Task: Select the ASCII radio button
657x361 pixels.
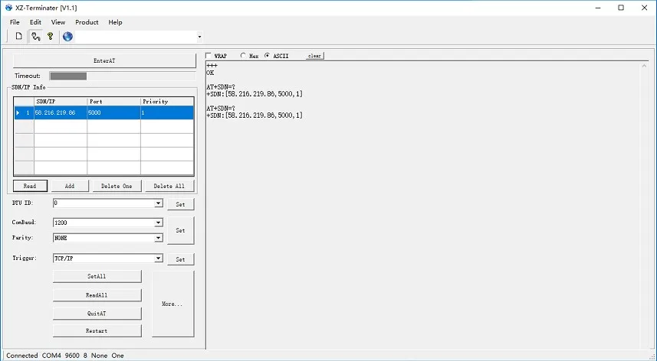Action: click(267, 56)
